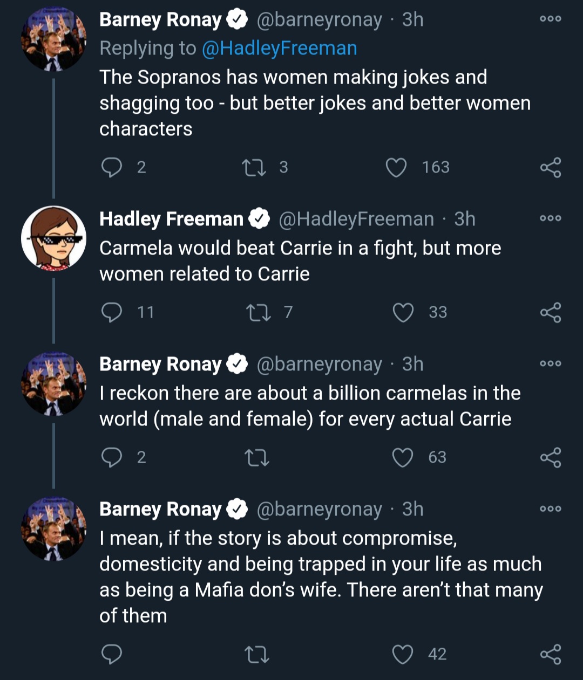Share Hadley Freeman's tweet
This screenshot has width=583, height=680.
(x=551, y=312)
